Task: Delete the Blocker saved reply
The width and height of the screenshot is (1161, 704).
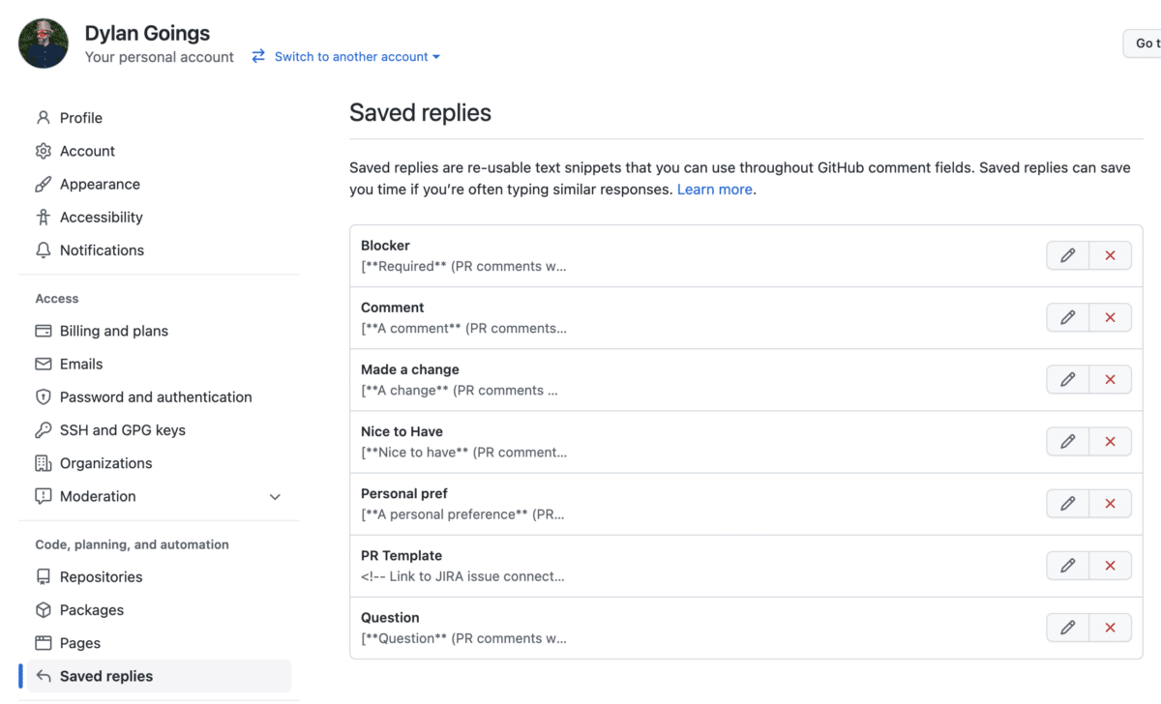Action: tap(1110, 255)
